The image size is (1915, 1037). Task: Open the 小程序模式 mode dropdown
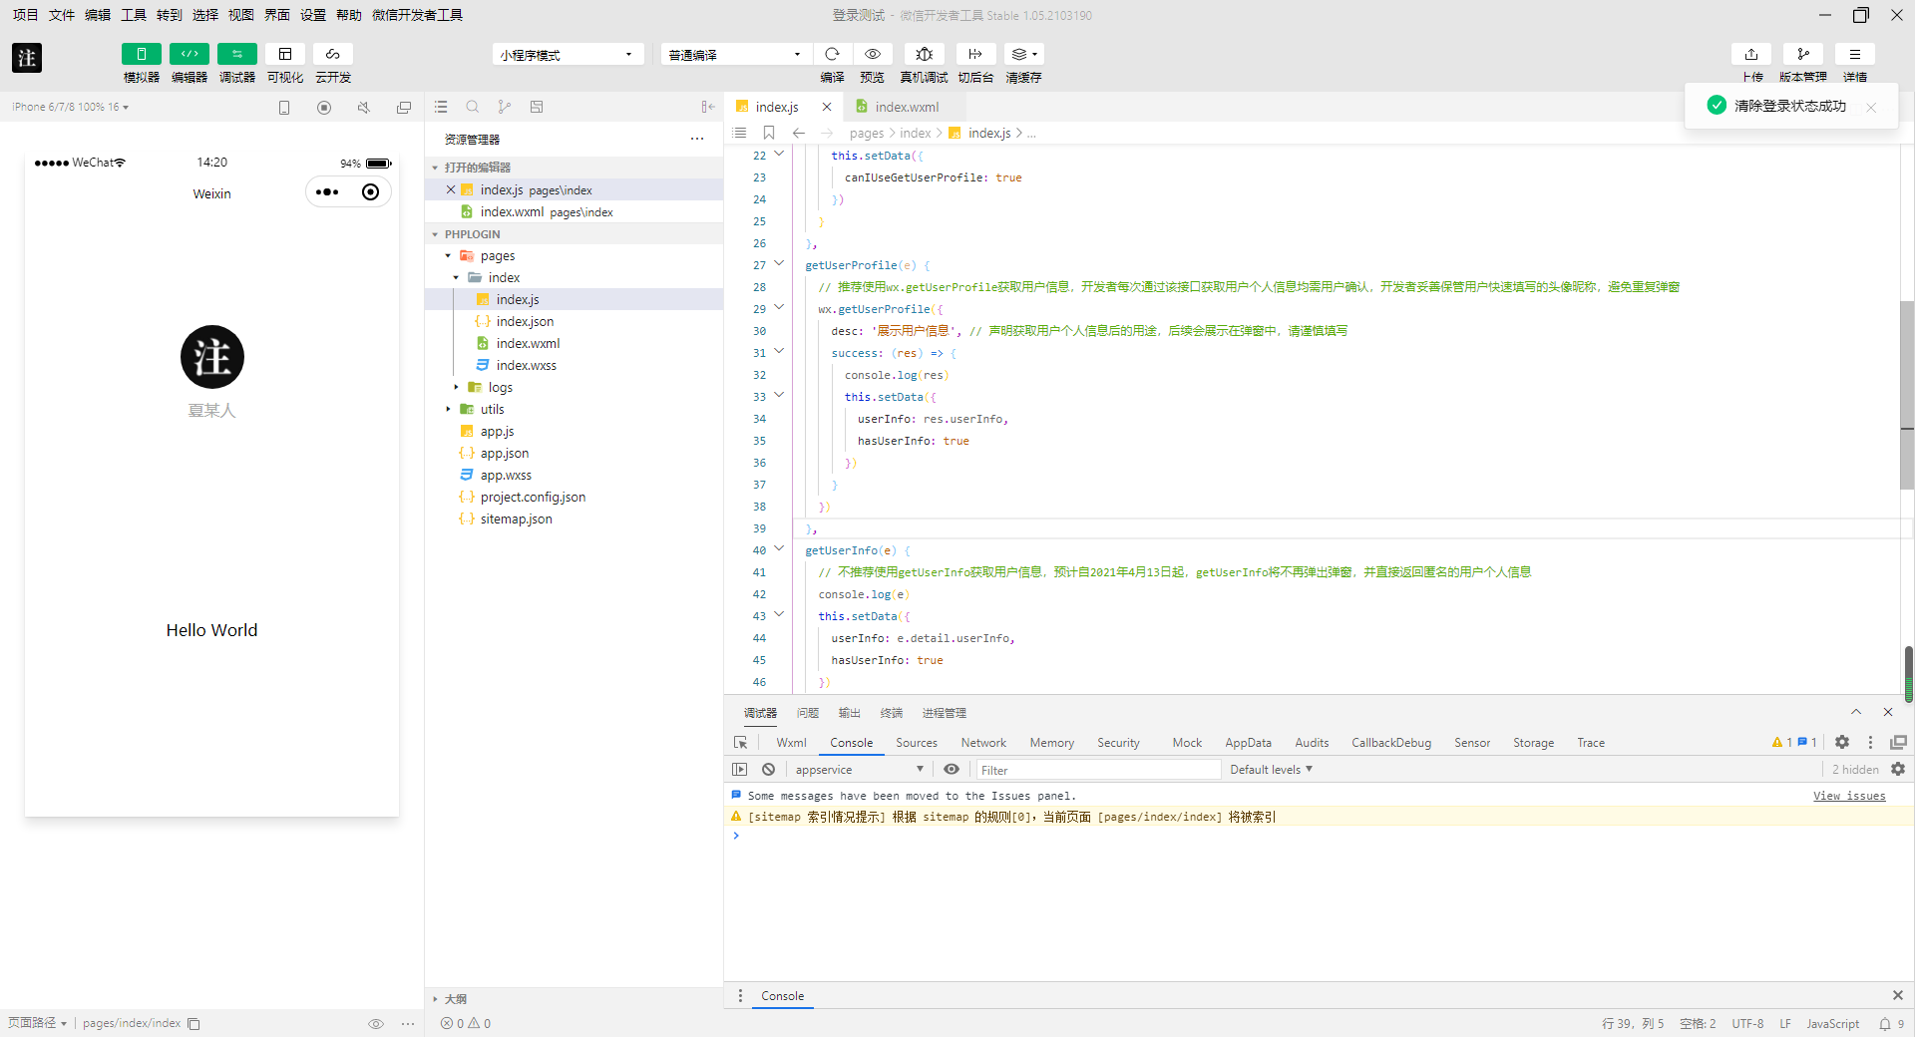coord(567,54)
